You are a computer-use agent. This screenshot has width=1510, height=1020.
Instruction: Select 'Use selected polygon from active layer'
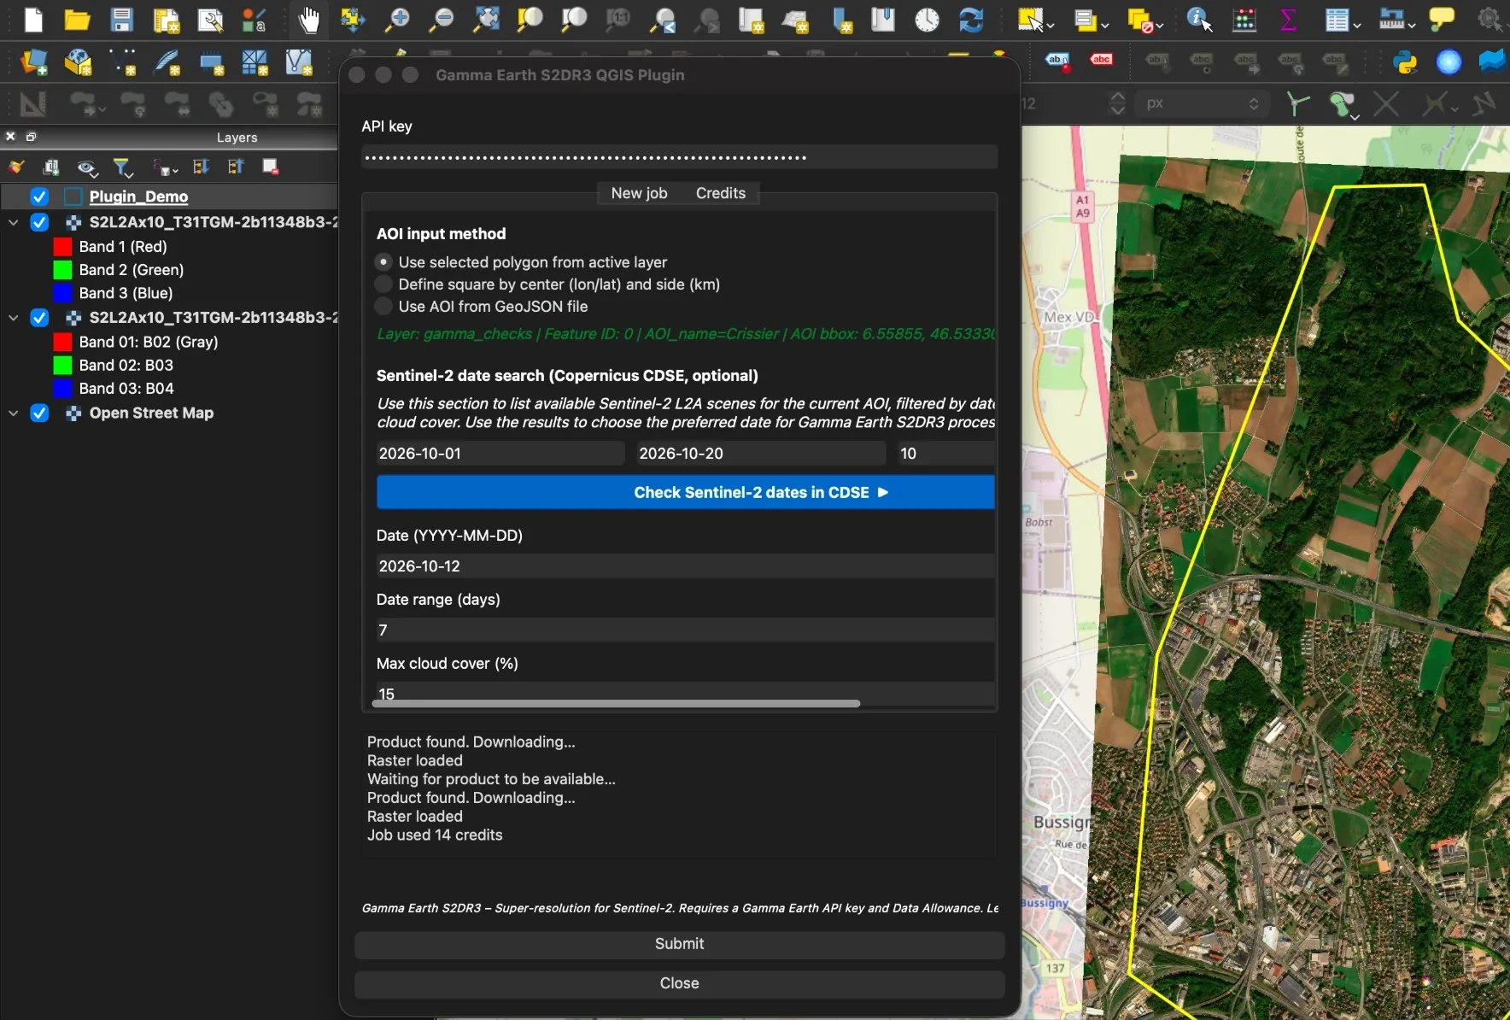click(x=383, y=262)
